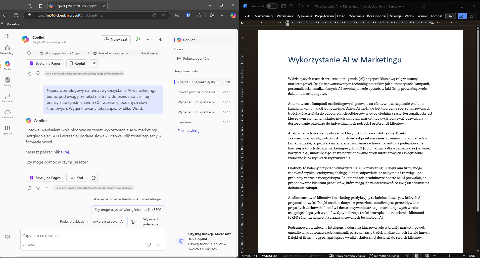Toggle the Autozapis switch in Word

(x=272, y=6)
